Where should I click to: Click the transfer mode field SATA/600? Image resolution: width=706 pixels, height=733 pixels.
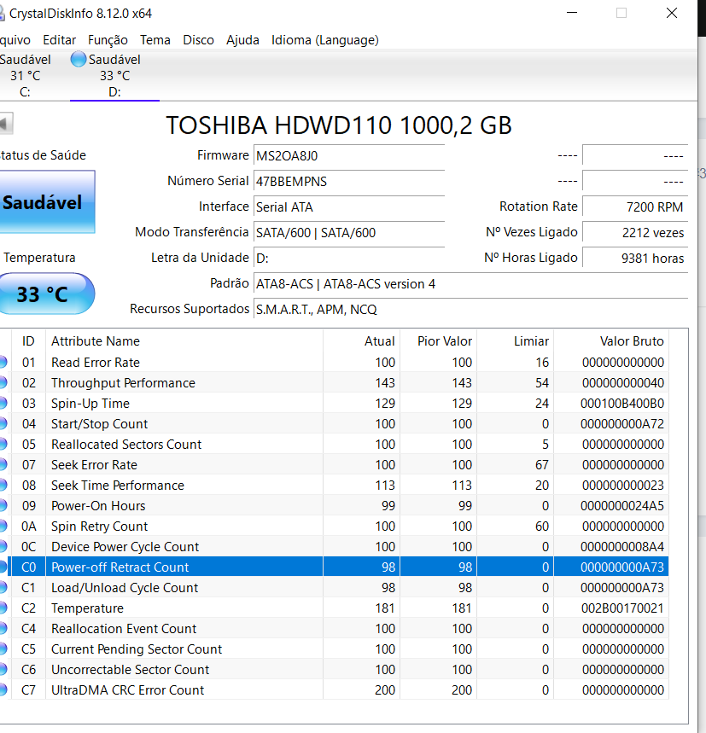click(349, 233)
